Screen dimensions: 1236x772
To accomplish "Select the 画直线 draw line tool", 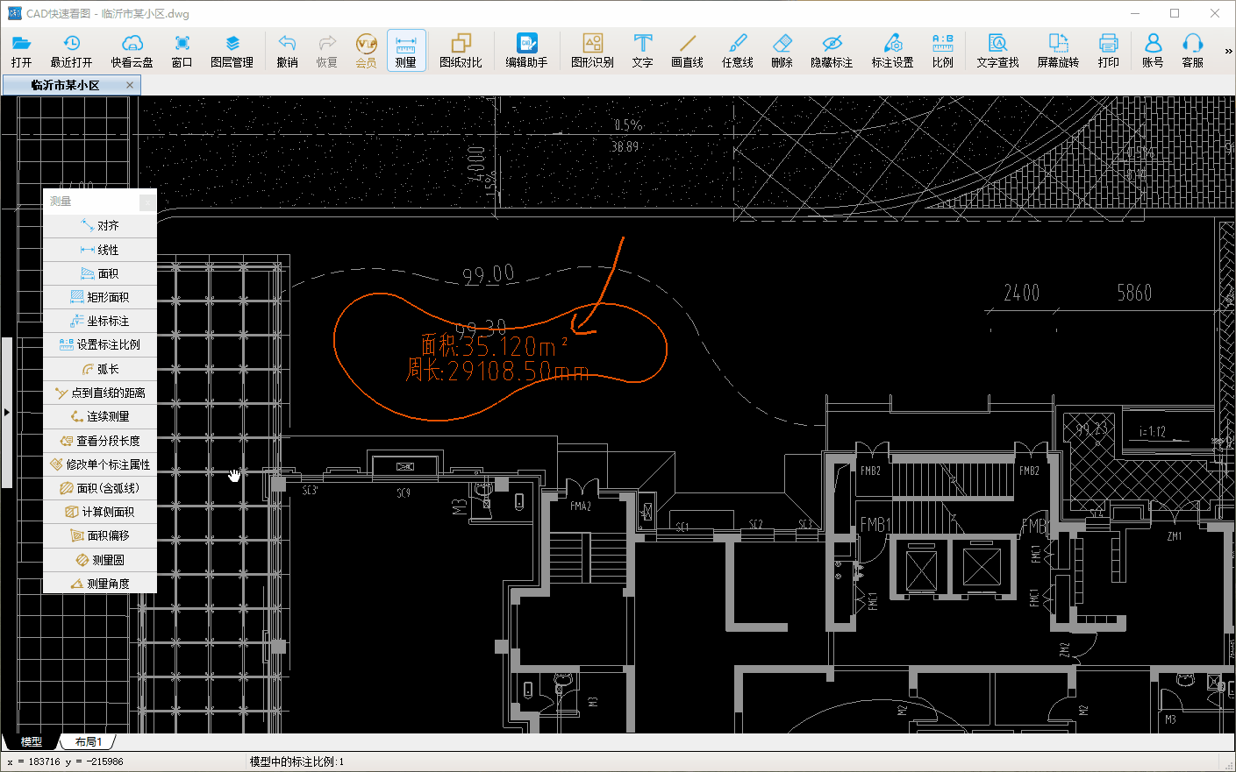I will [x=687, y=44].
